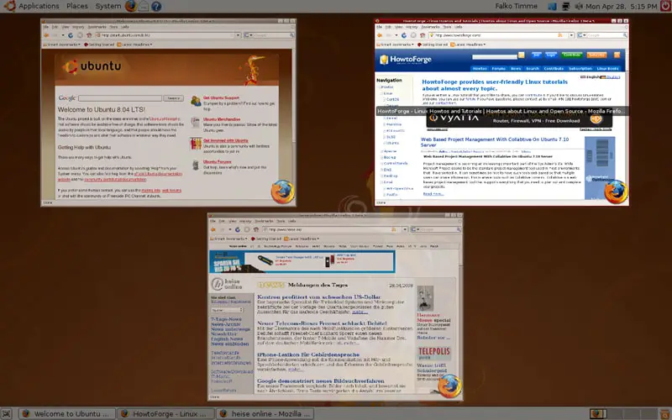Open File menu in heise online window
This screenshot has height=420, width=672.
(x=213, y=221)
